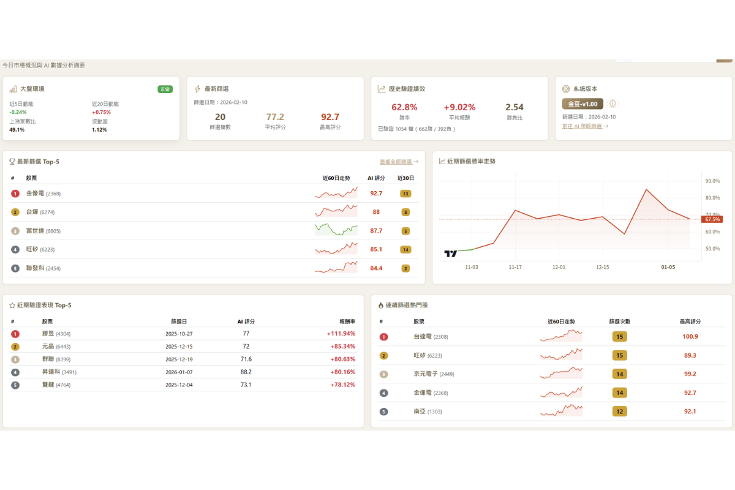Click the bar chart icon on 大盤環境 card

pyautogui.click(x=13, y=88)
